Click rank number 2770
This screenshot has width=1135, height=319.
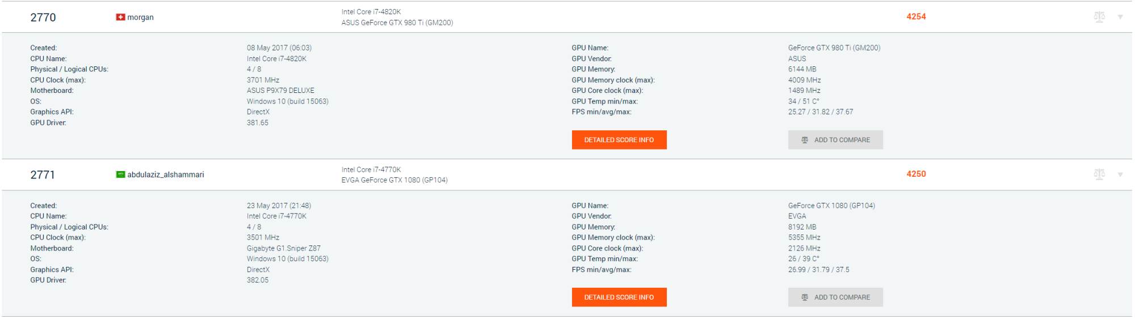pyautogui.click(x=43, y=18)
